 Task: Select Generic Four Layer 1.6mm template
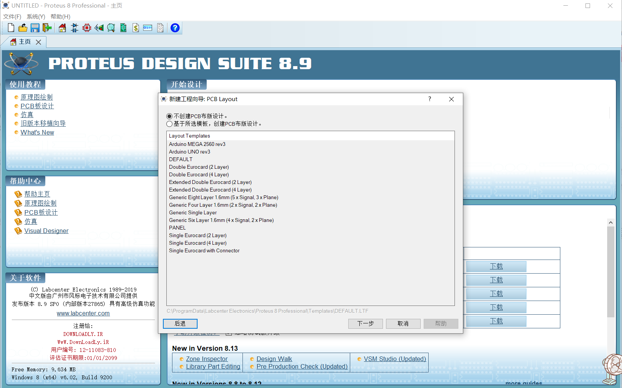[310, 205]
